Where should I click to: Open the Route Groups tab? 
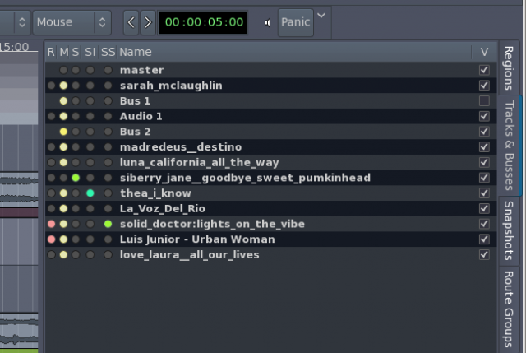click(509, 309)
